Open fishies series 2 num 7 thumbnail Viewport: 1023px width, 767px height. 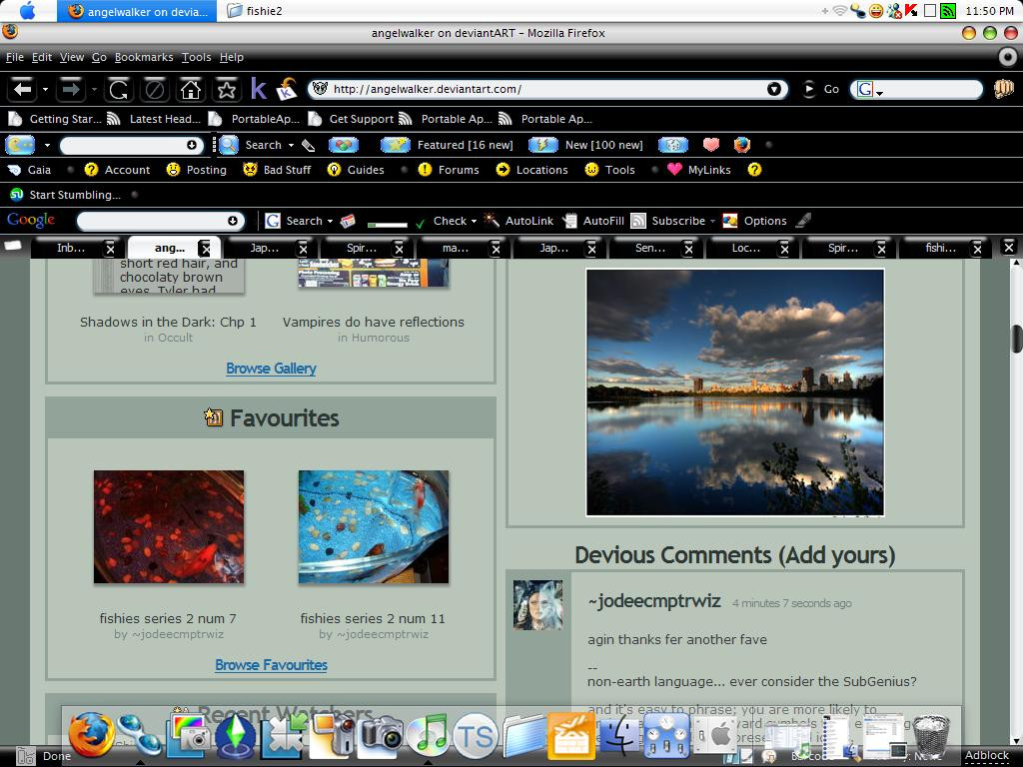pyautogui.click(x=169, y=527)
